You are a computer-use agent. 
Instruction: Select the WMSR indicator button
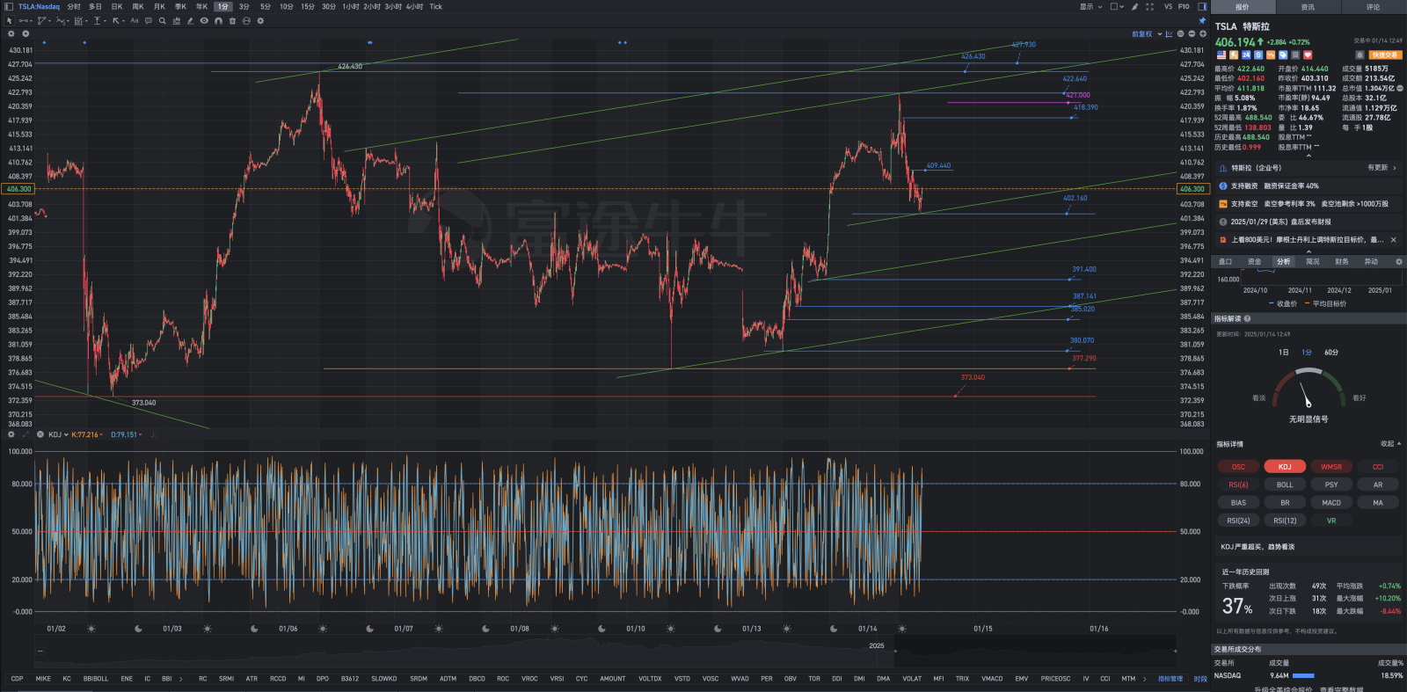1331,467
